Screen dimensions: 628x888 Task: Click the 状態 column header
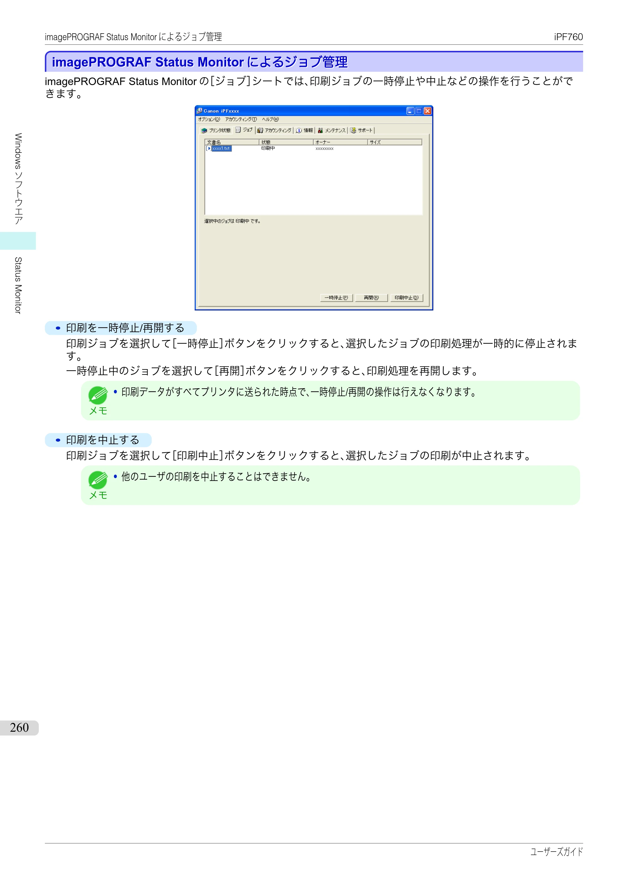click(x=286, y=142)
